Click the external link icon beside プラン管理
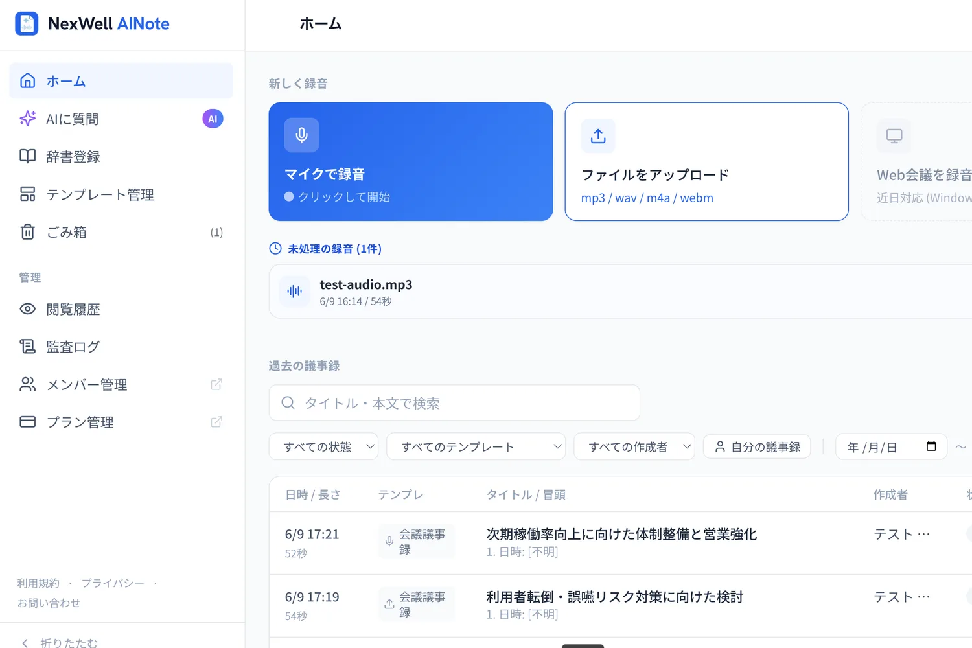 point(216,422)
